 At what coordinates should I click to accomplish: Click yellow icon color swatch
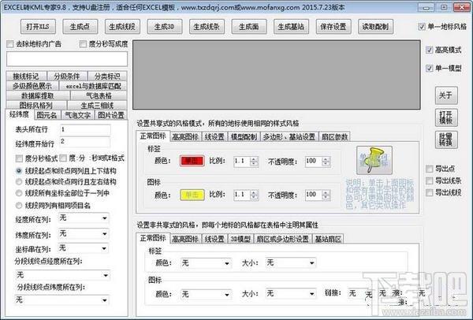pos(192,195)
